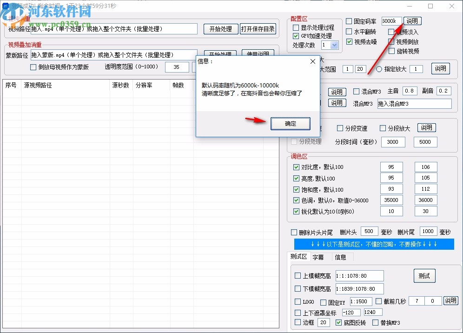The image size is (463, 333).
Task: Click 说明 next to the 固定码率 field
Action: coord(412,20)
